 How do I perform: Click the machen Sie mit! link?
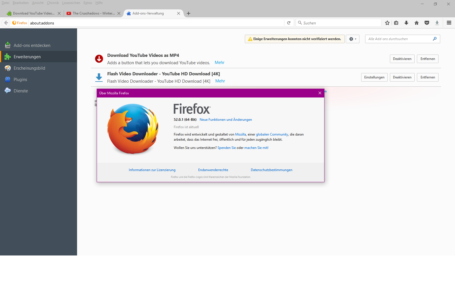pos(257,148)
